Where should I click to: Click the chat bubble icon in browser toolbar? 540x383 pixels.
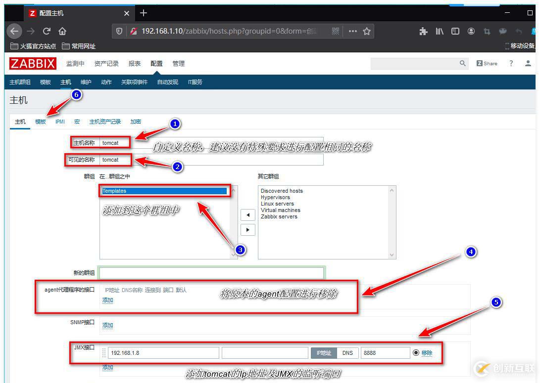click(x=503, y=31)
